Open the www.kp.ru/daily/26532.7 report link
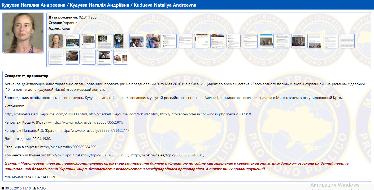 point(95,130)
